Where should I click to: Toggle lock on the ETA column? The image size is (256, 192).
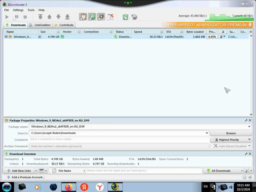click(182, 32)
